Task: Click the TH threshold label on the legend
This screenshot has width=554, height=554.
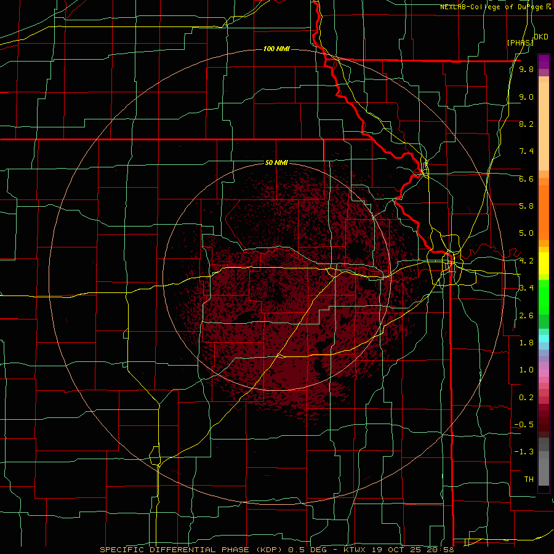Action: tap(529, 480)
